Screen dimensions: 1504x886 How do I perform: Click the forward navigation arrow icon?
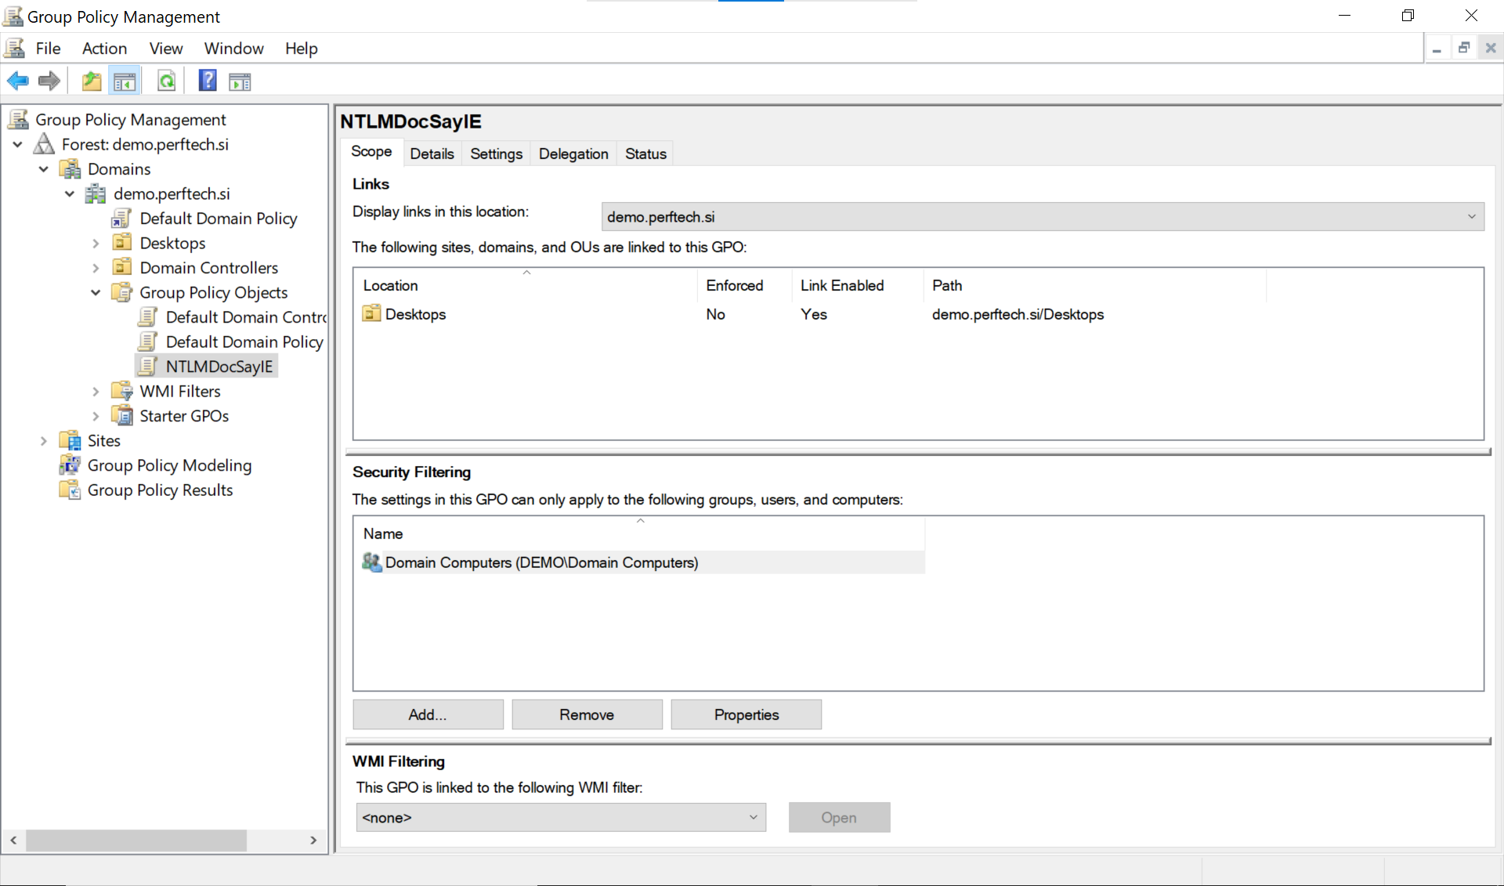48,81
